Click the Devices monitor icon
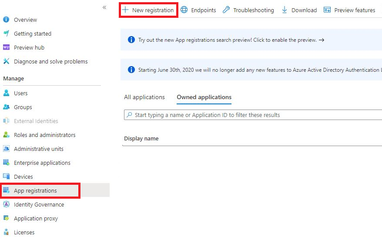 click(7, 176)
